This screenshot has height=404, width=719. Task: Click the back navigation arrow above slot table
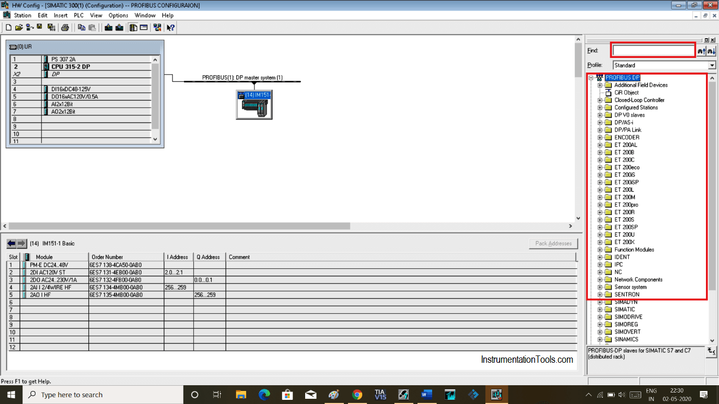[x=11, y=243]
